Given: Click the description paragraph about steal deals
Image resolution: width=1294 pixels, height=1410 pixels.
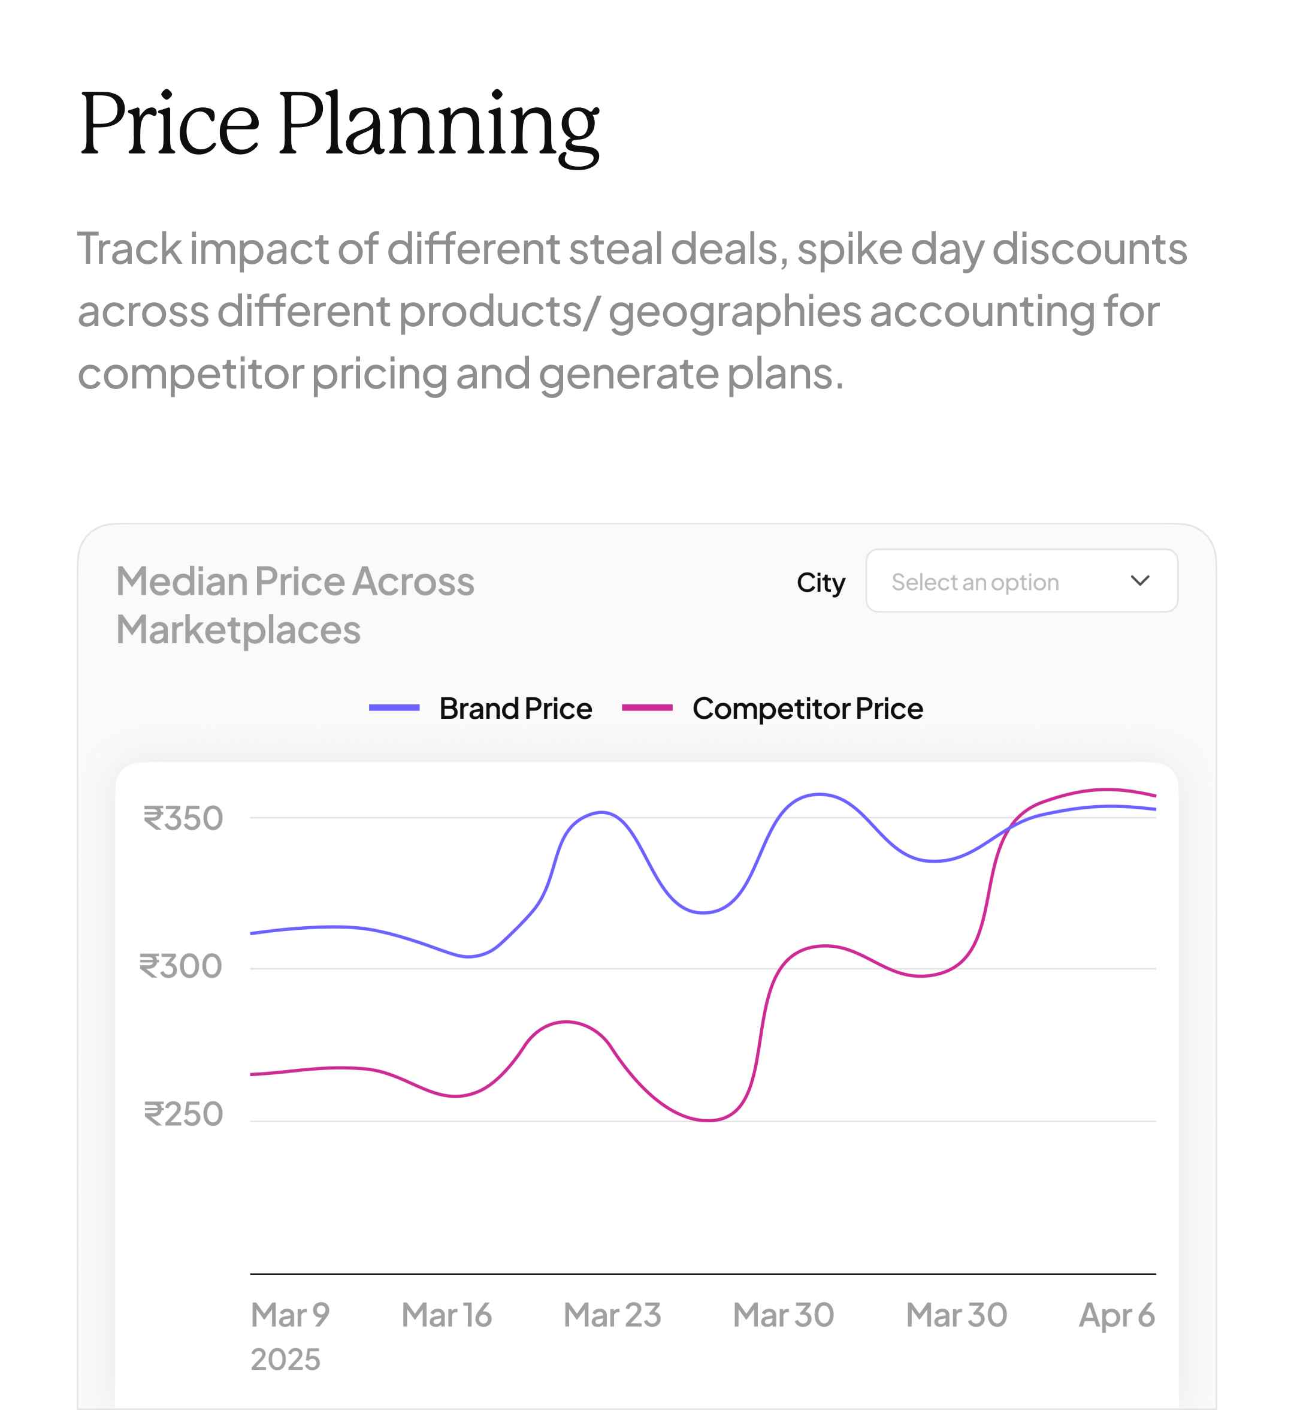Looking at the screenshot, I should pyautogui.click(x=630, y=311).
